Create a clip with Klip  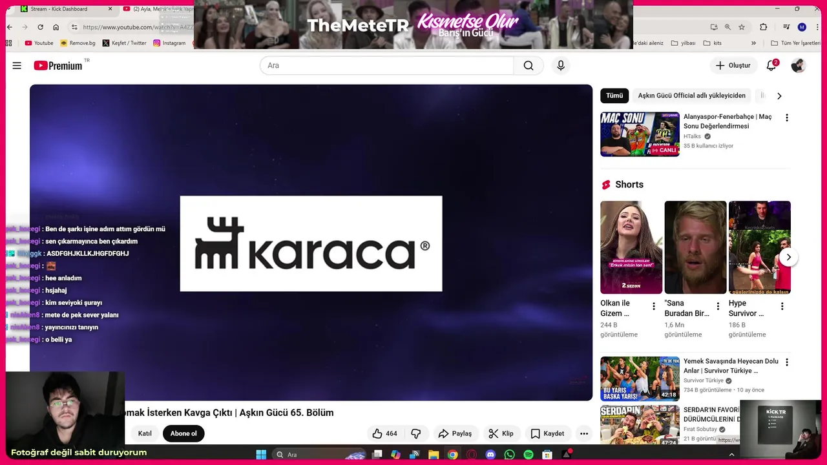coord(501,433)
